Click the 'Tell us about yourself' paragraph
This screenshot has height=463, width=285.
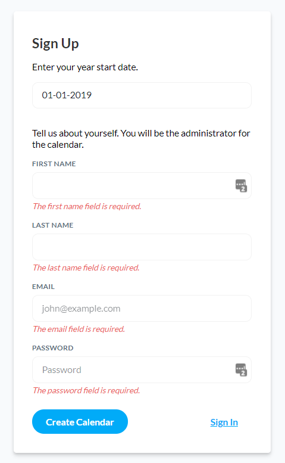click(141, 139)
